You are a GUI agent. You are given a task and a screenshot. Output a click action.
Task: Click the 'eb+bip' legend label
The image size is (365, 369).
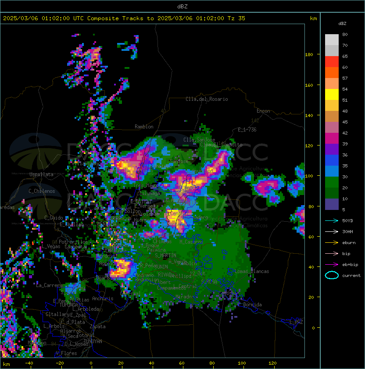pos(350,265)
